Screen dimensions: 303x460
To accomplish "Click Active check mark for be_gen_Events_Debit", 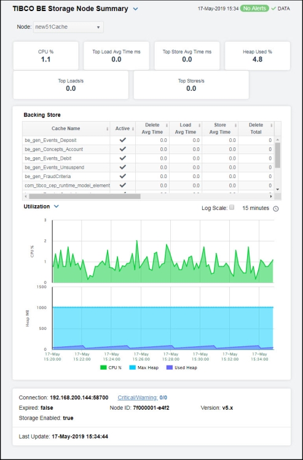I will pos(123,158).
